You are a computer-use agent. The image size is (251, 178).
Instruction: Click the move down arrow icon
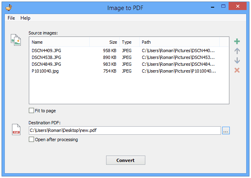(x=237, y=61)
